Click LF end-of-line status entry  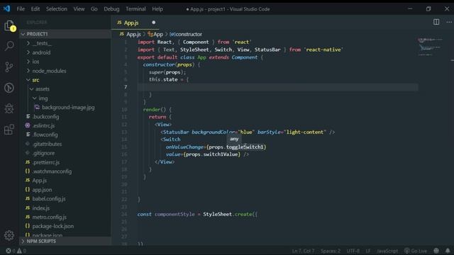[x=367, y=251]
